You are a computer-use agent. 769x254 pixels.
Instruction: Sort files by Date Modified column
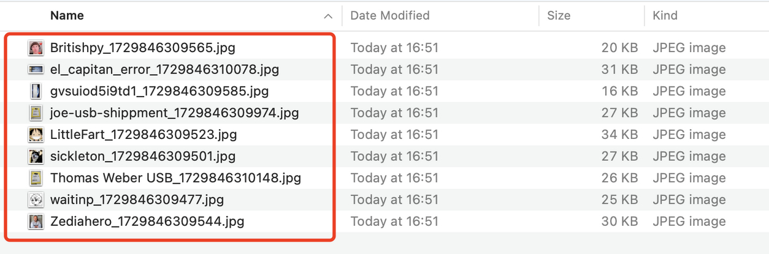[390, 16]
